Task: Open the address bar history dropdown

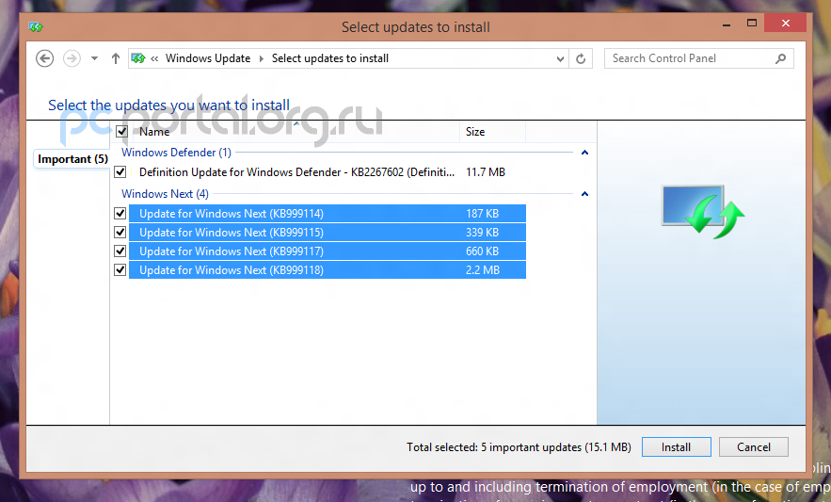Action: coord(561,58)
